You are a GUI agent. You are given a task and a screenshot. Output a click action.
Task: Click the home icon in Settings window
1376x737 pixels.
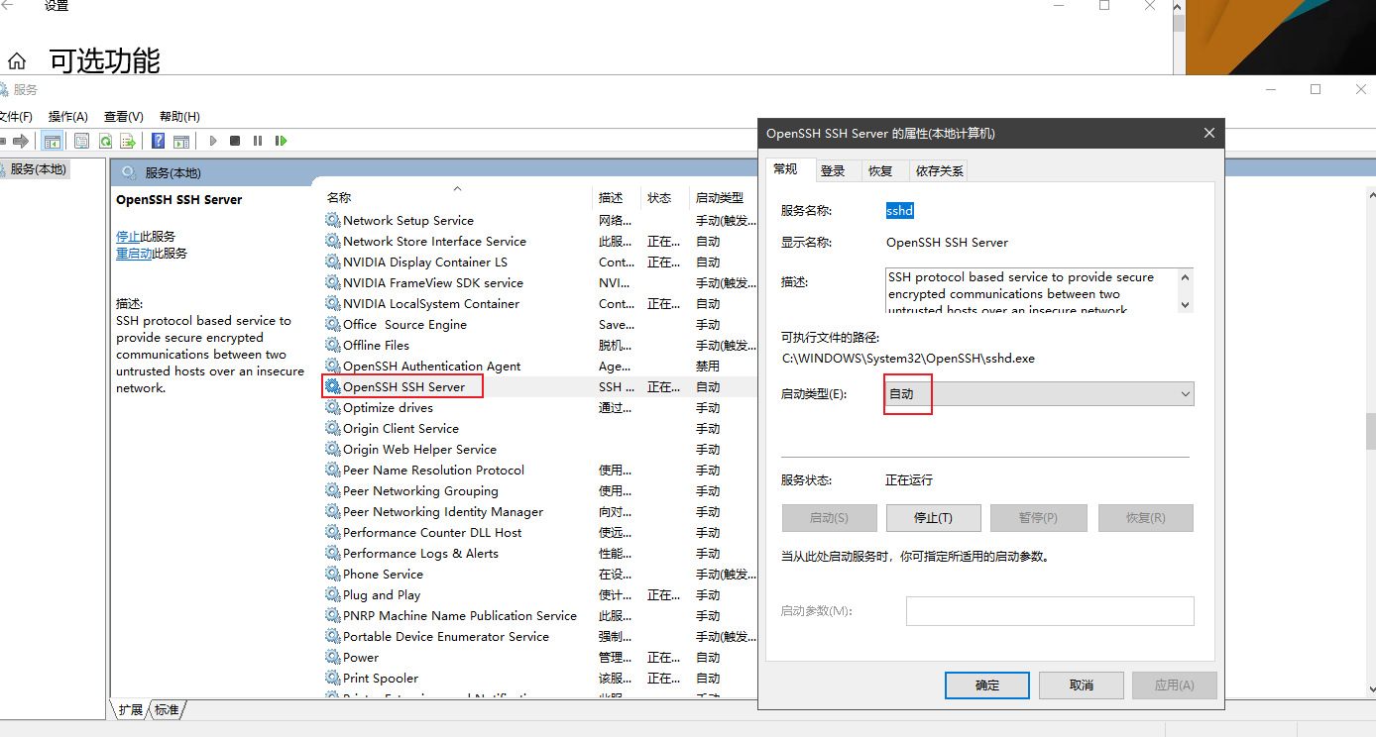[x=17, y=61]
